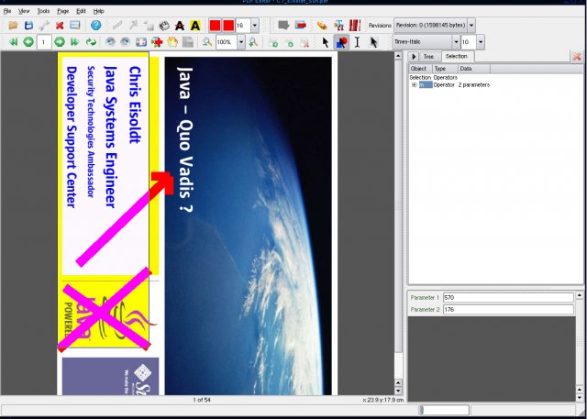587x419 pixels.
Task: Click the keyboard-style icon beside strikethrough A
Action: coord(164,26)
